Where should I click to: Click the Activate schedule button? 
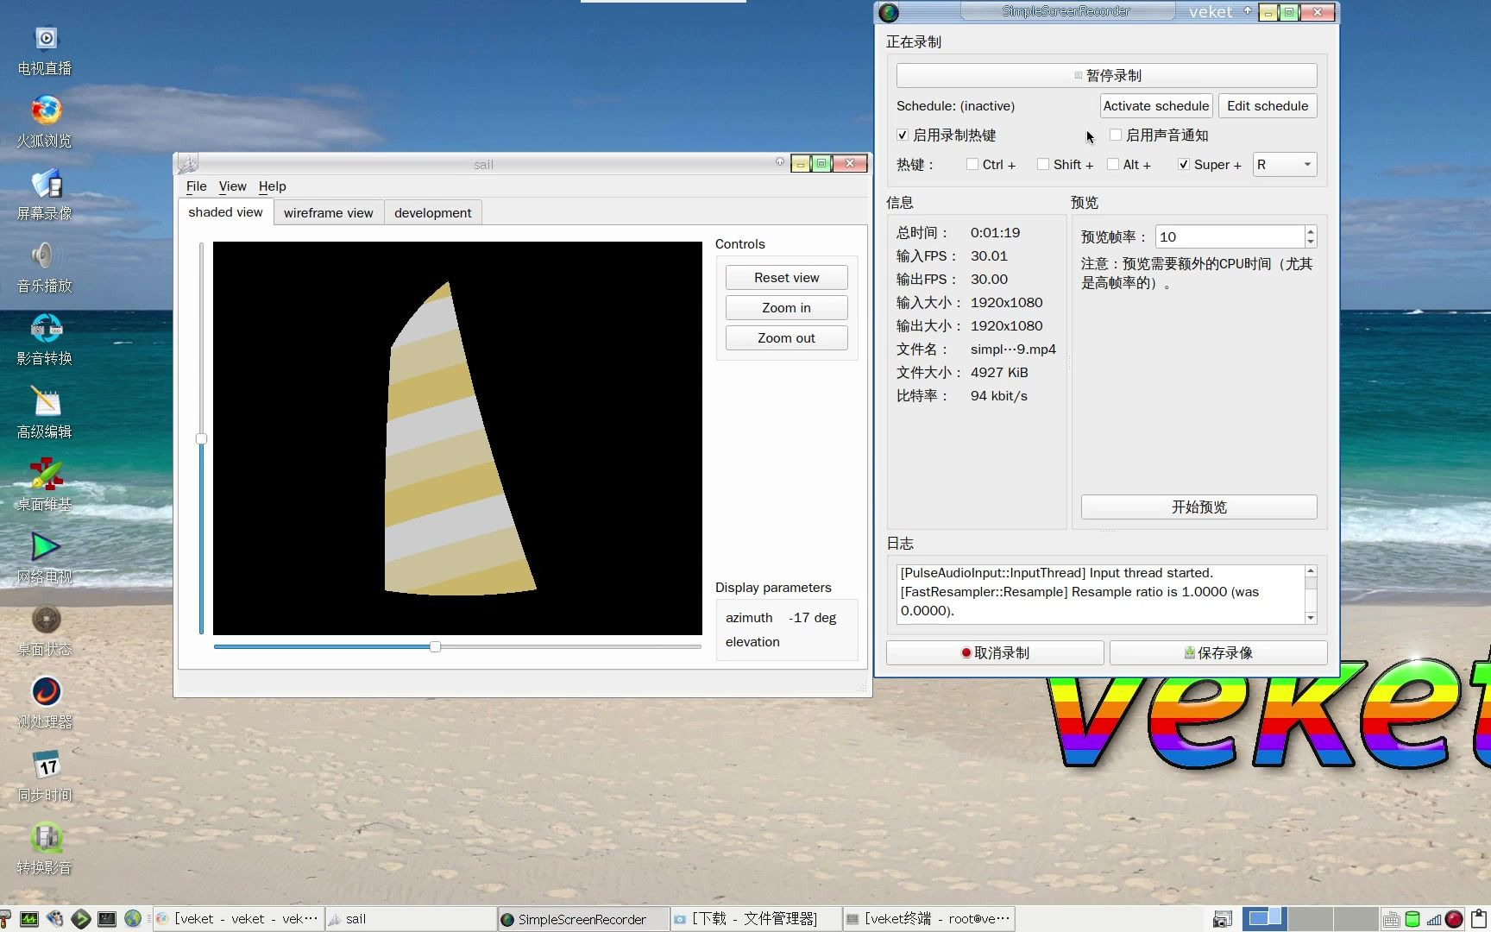(x=1156, y=106)
